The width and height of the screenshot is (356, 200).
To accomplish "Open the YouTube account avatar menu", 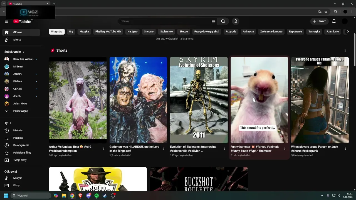I will click(x=345, y=21).
